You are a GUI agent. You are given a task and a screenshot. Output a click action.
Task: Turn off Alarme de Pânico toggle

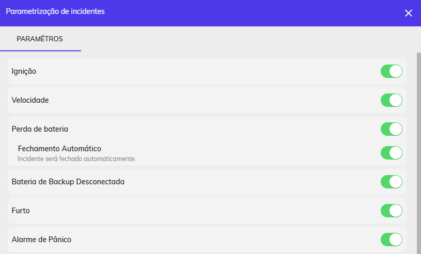(391, 240)
